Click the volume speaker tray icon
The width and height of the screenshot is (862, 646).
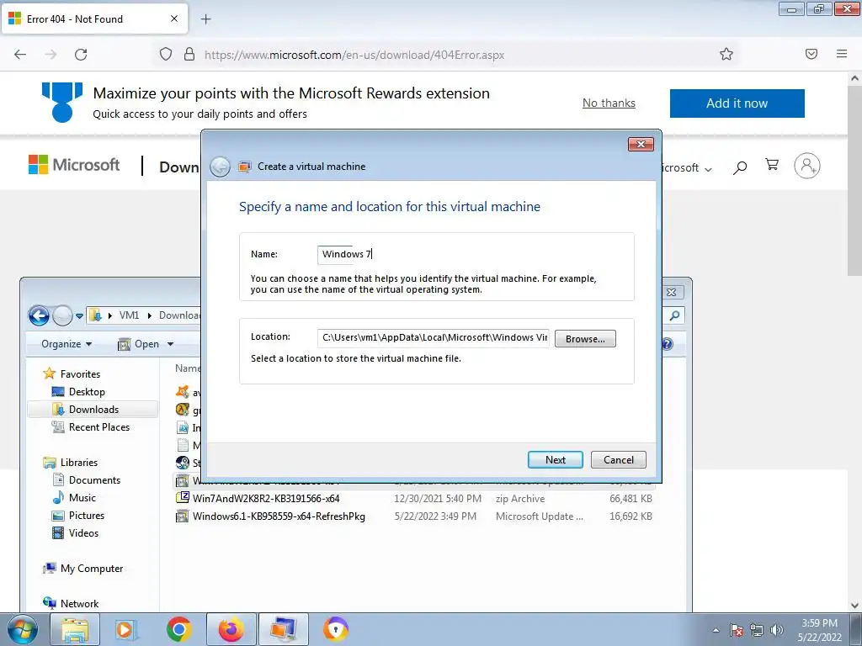[x=777, y=630]
